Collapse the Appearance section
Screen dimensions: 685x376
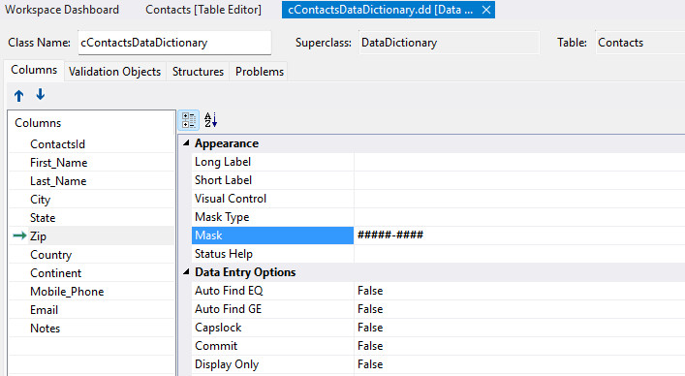(187, 142)
